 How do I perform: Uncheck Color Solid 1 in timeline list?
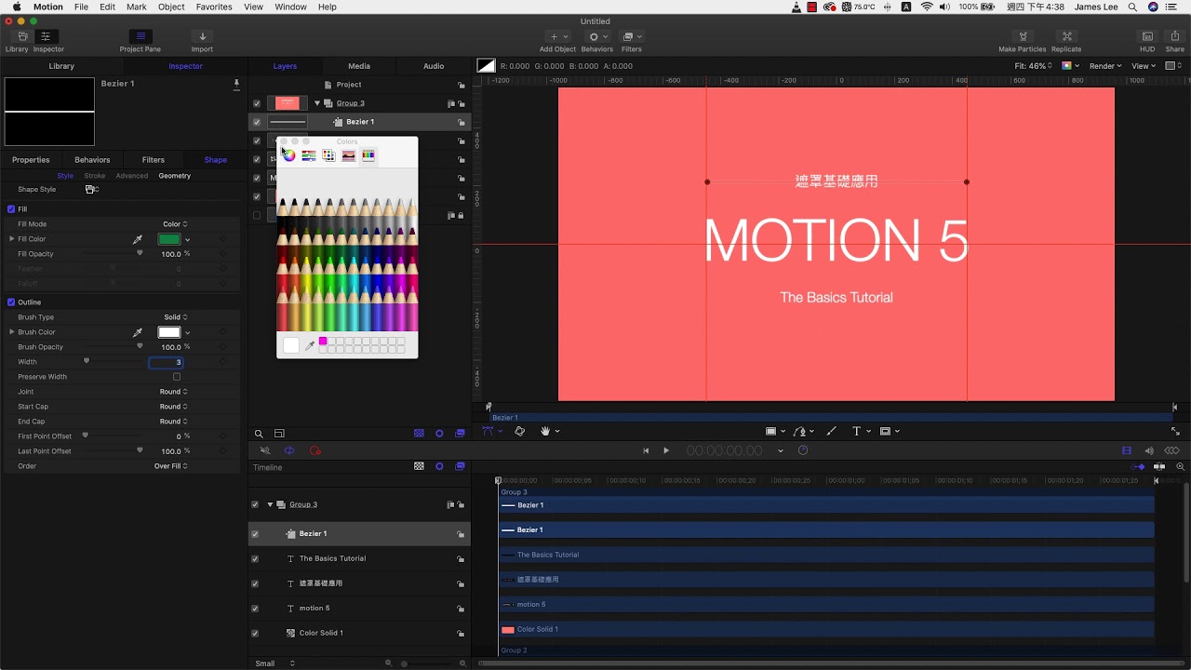255,634
